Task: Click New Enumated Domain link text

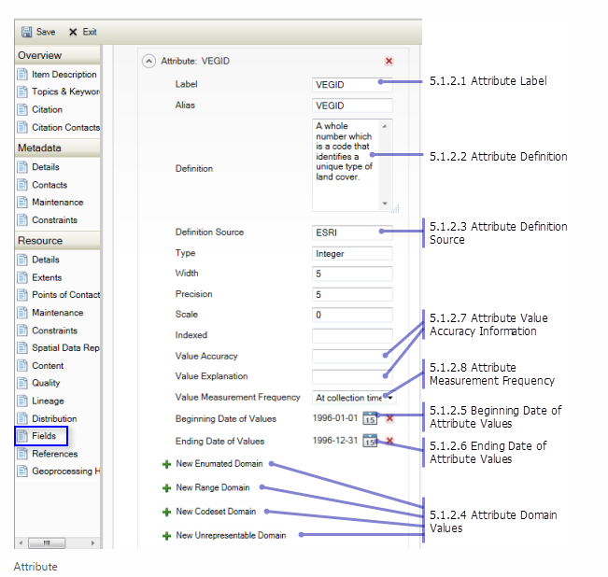Action: coord(219,464)
